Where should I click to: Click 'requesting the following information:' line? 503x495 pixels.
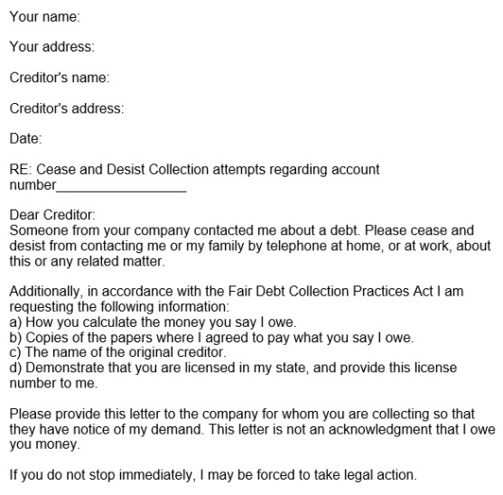click(119, 307)
